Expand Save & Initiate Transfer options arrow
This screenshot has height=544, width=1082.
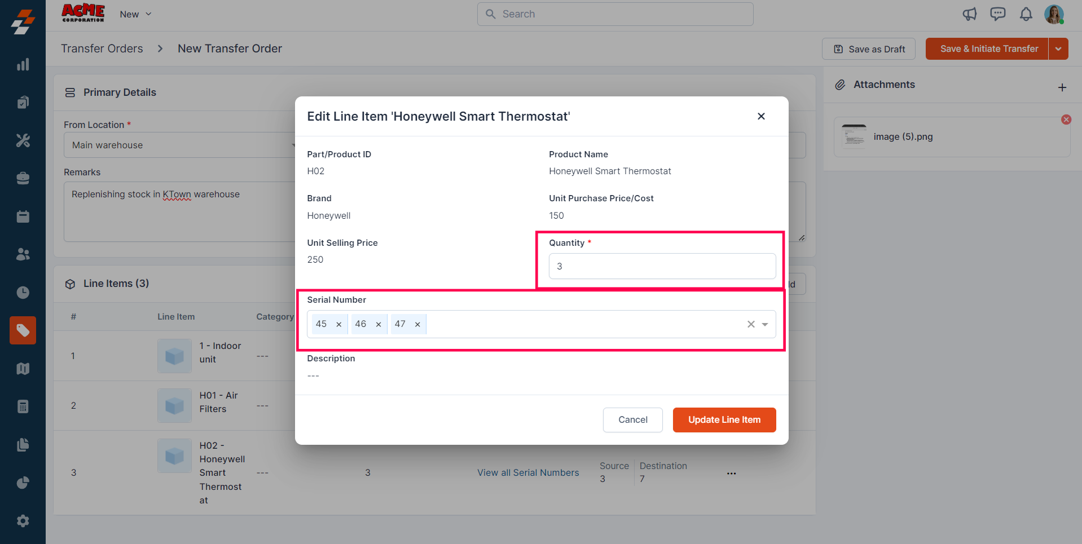[x=1058, y=49]
